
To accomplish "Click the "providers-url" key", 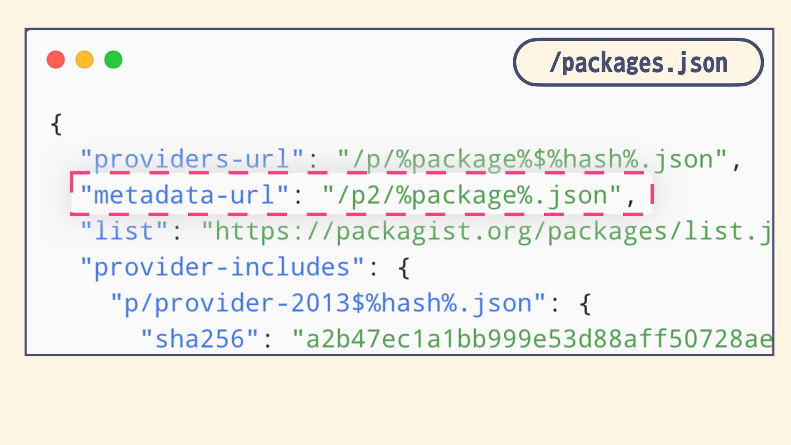I will click(192, 159).
